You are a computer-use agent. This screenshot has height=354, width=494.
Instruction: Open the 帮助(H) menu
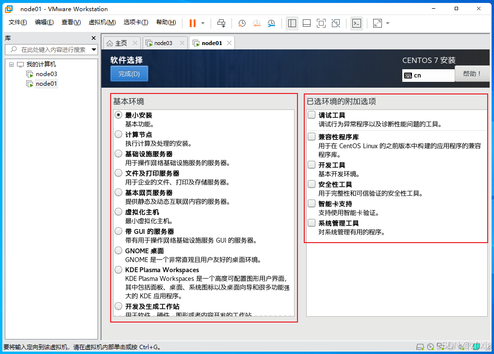166,22
